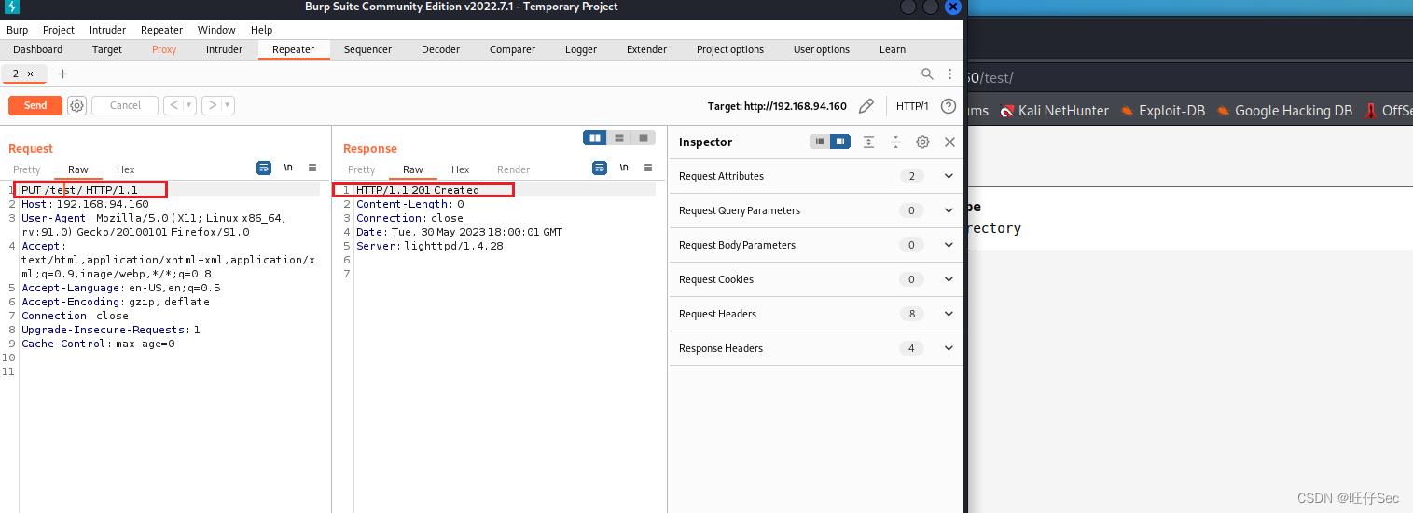Click the HTTP/1 protocol selector
Screen dimensions: 1413x513
[912, 106]
